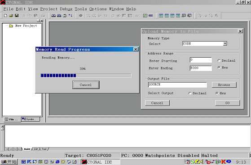Click the Open File folder icon
This screenshot has width=251, height=165.
pyautogui.click(x=11, y=16)
